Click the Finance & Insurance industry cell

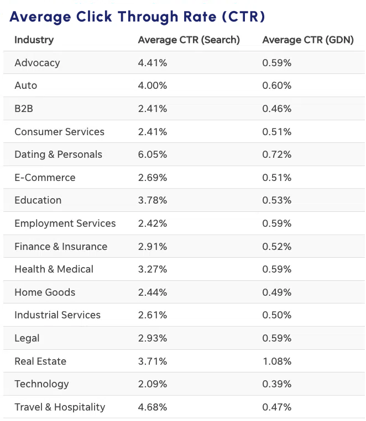[61, 247]
